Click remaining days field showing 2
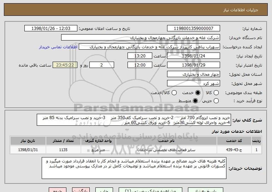The image size is (272, 192). [x=102, y=65]
